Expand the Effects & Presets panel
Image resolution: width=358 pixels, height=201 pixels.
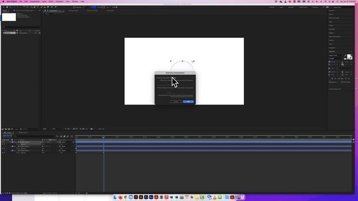[334, 18]
